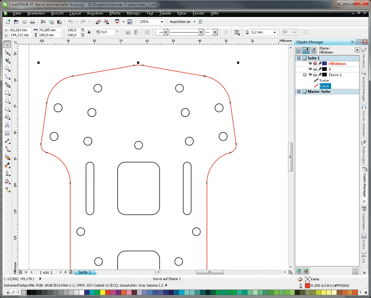Switch to the Seite 1 page tab
371x298 pixels.
point(84,272)
